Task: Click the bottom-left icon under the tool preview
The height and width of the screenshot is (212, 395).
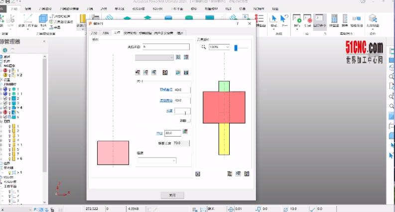Action: pyautogui.click(x=198, y=174)
